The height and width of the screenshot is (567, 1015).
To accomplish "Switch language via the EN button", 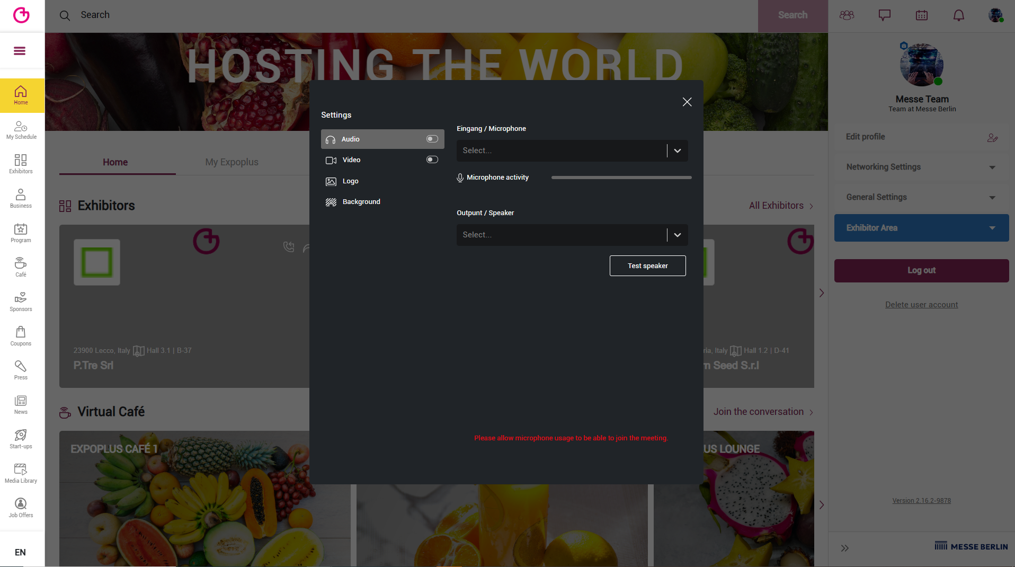I will pyautogui.click(x=20, y=552).
